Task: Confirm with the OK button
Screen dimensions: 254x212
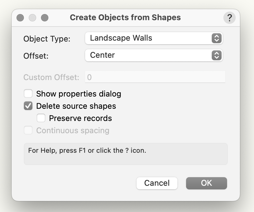Action: (x=206, y=183)
